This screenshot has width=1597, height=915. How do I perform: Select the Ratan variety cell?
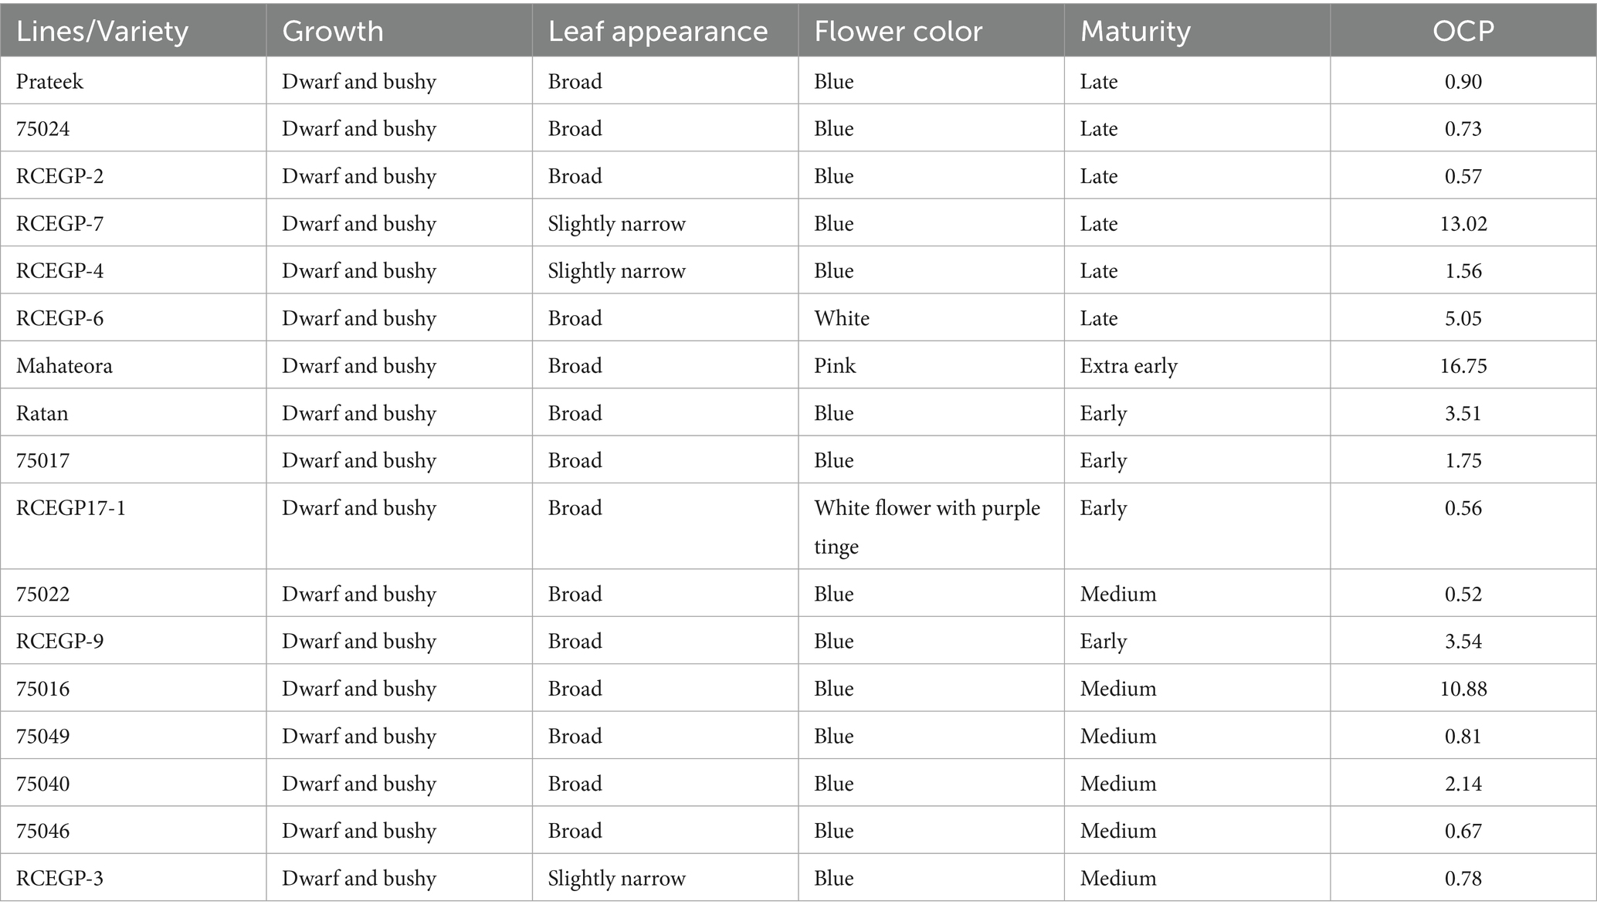point(42,413)
